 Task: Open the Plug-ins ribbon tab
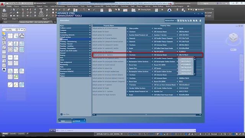click(x=139, y=6)
